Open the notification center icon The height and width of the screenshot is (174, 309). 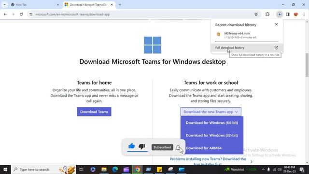(x=302, y=170)
